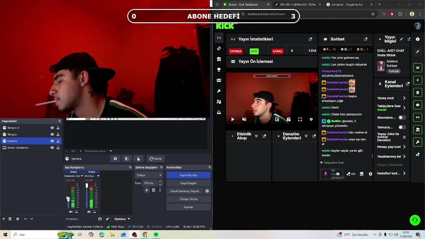425x239 pixels.
Task: Open source properties gear in Kaynaklar footer
Action: (18, 219)
